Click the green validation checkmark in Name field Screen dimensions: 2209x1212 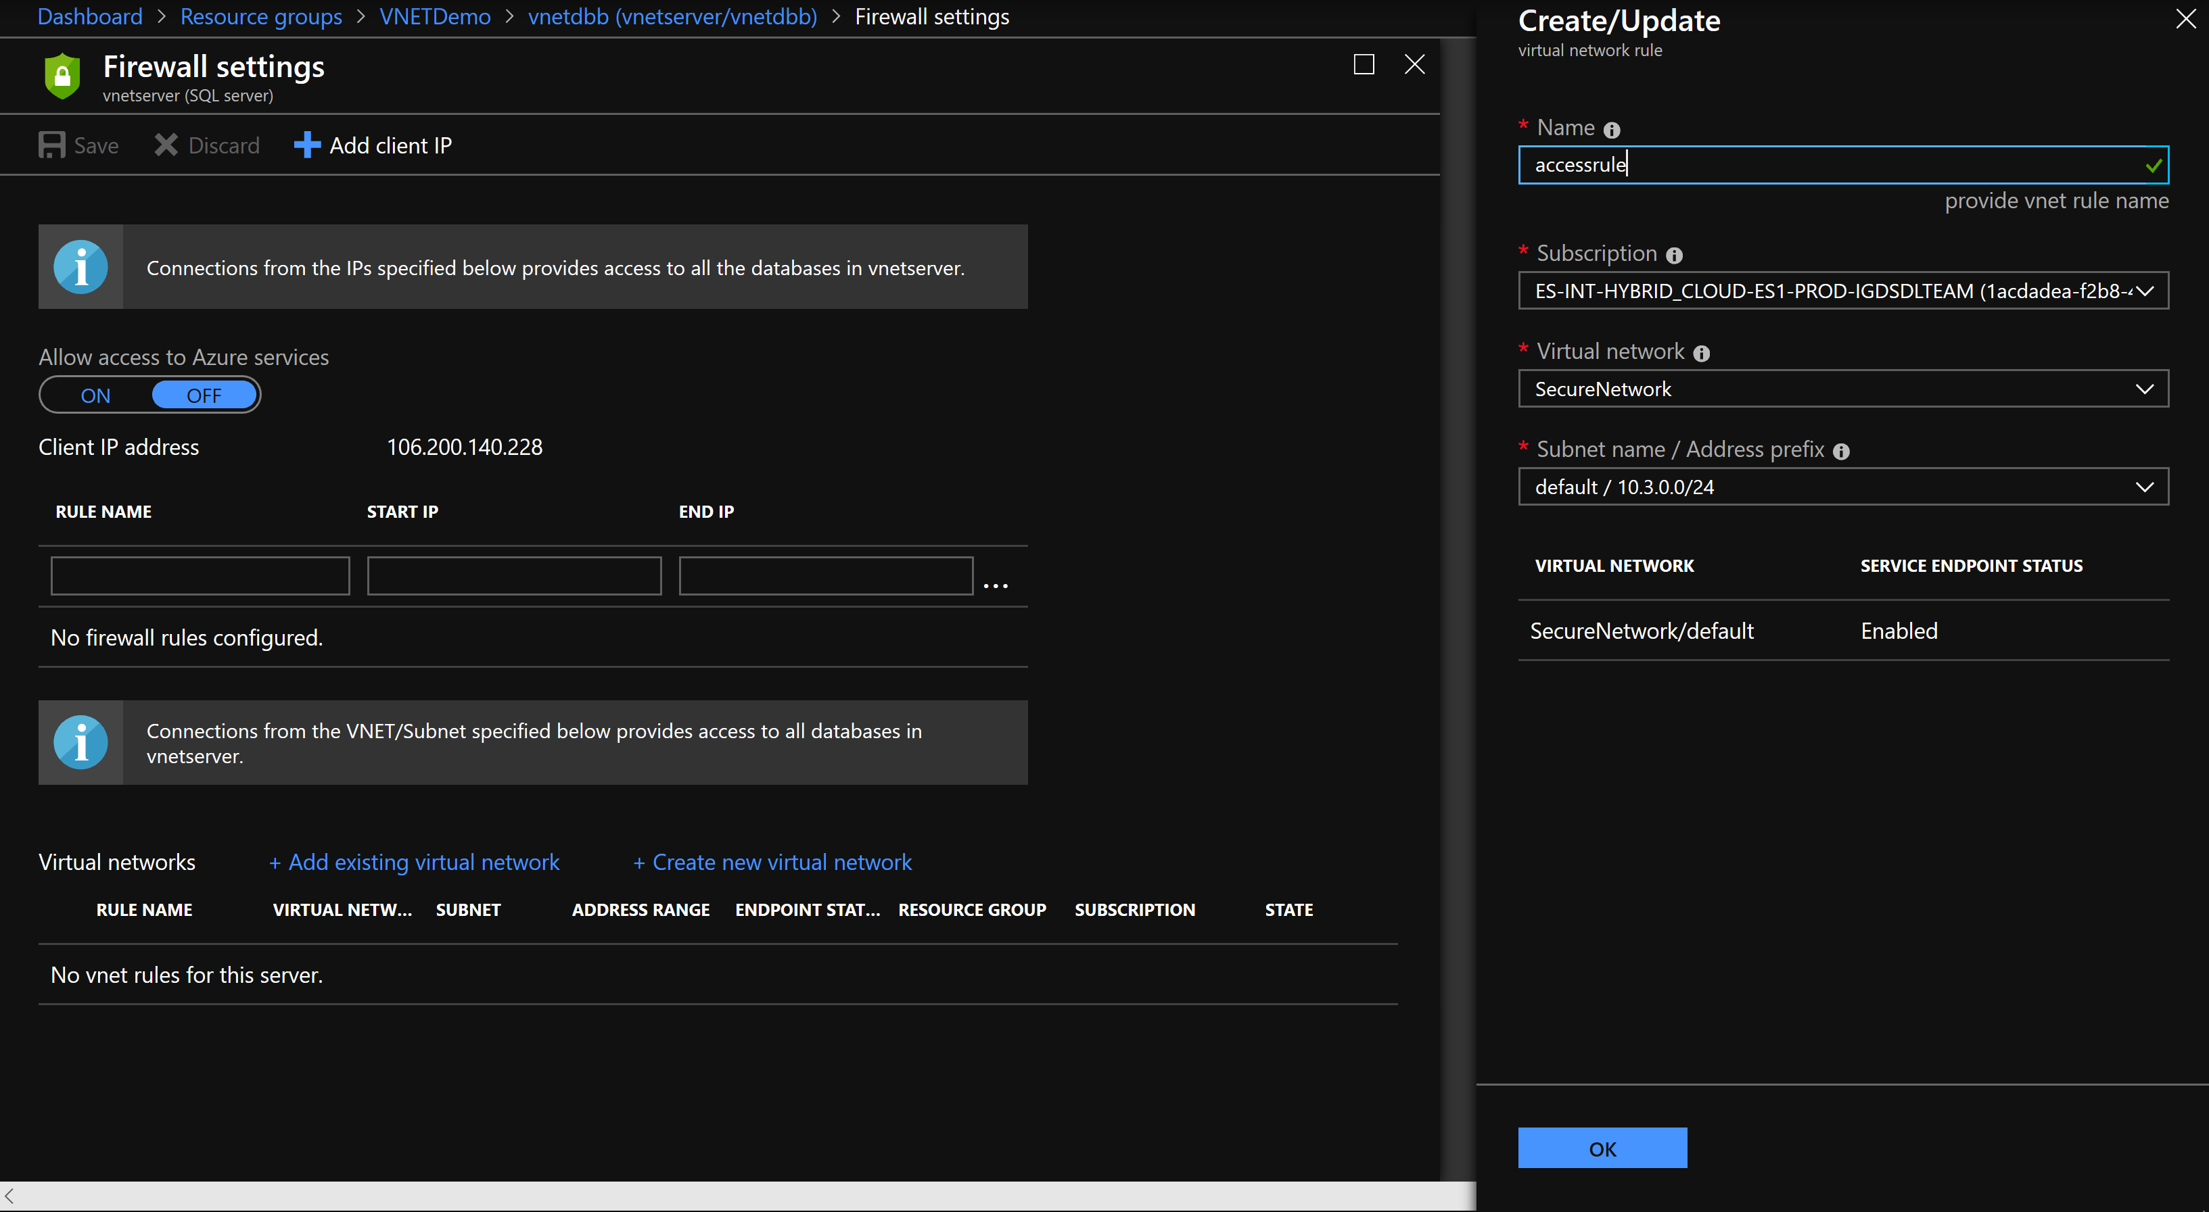[2154, 166]
